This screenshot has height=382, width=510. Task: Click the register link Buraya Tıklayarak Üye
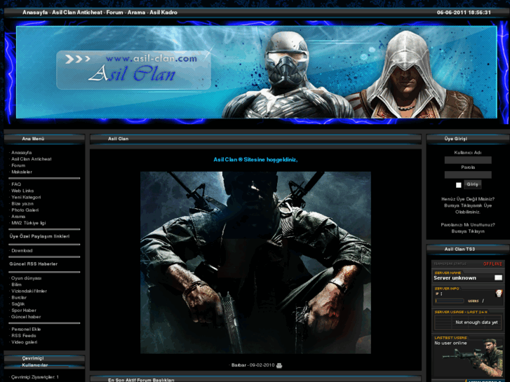(468, 205)
